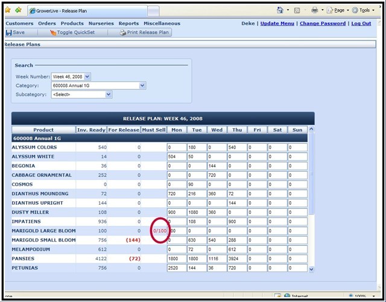Image resolution: width=386 pixels, height=302 pixels.
Task: Open the Subcategory select dropdown
Action: 109,95
